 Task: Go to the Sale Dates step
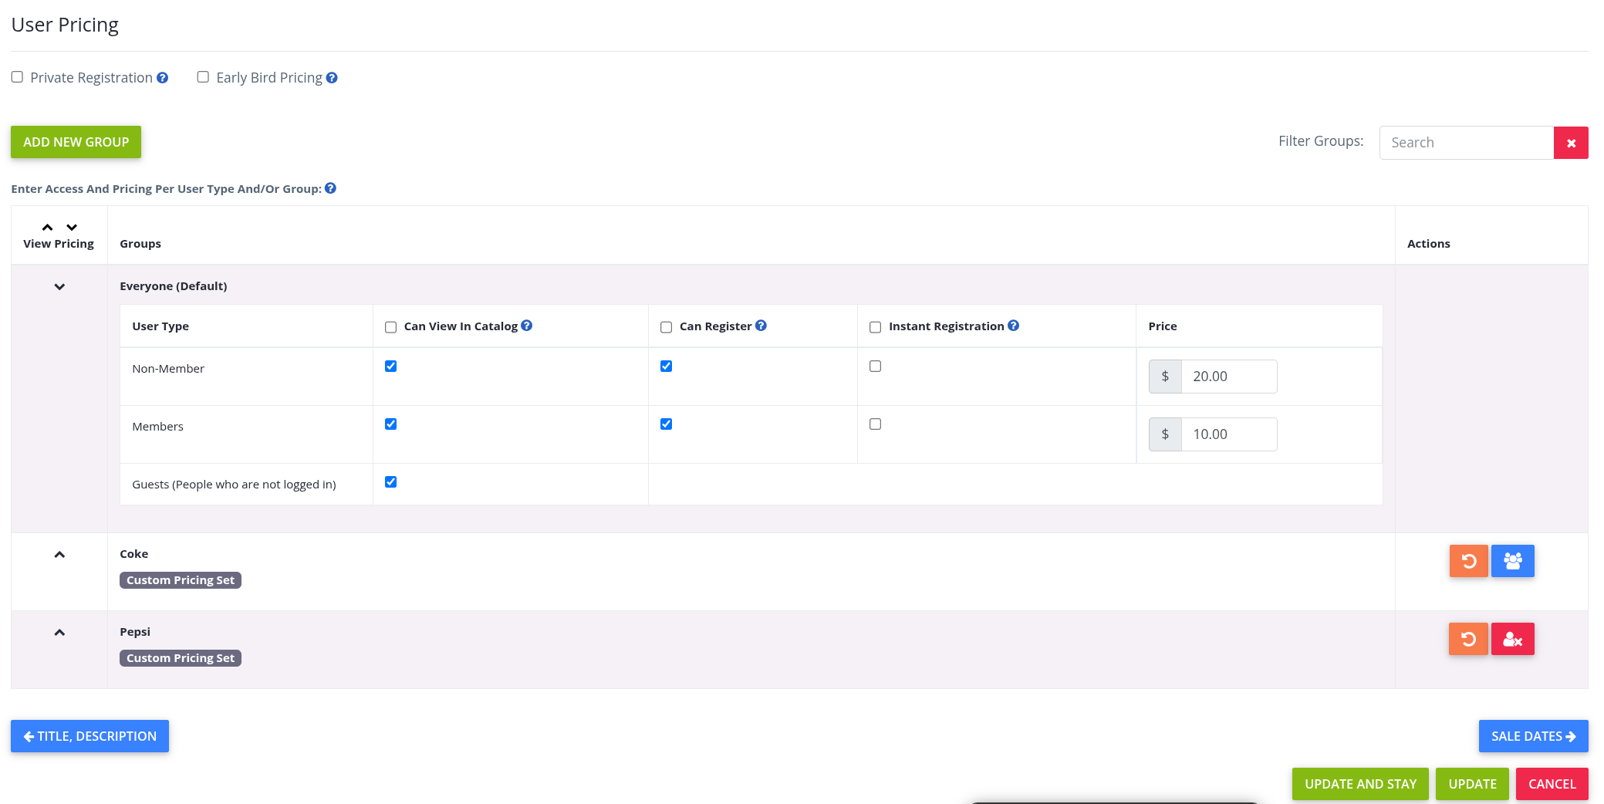click(x=1532, y=736)
